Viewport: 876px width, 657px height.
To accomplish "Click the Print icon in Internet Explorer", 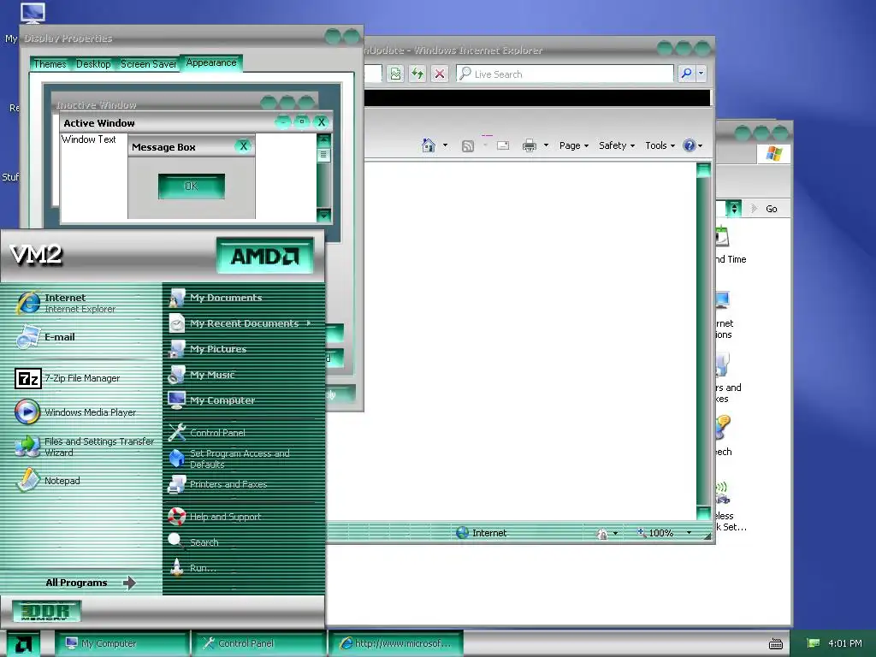I will 529,145.
